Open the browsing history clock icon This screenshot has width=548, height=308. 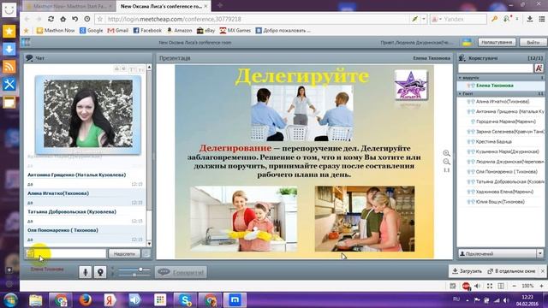(87, 19)
